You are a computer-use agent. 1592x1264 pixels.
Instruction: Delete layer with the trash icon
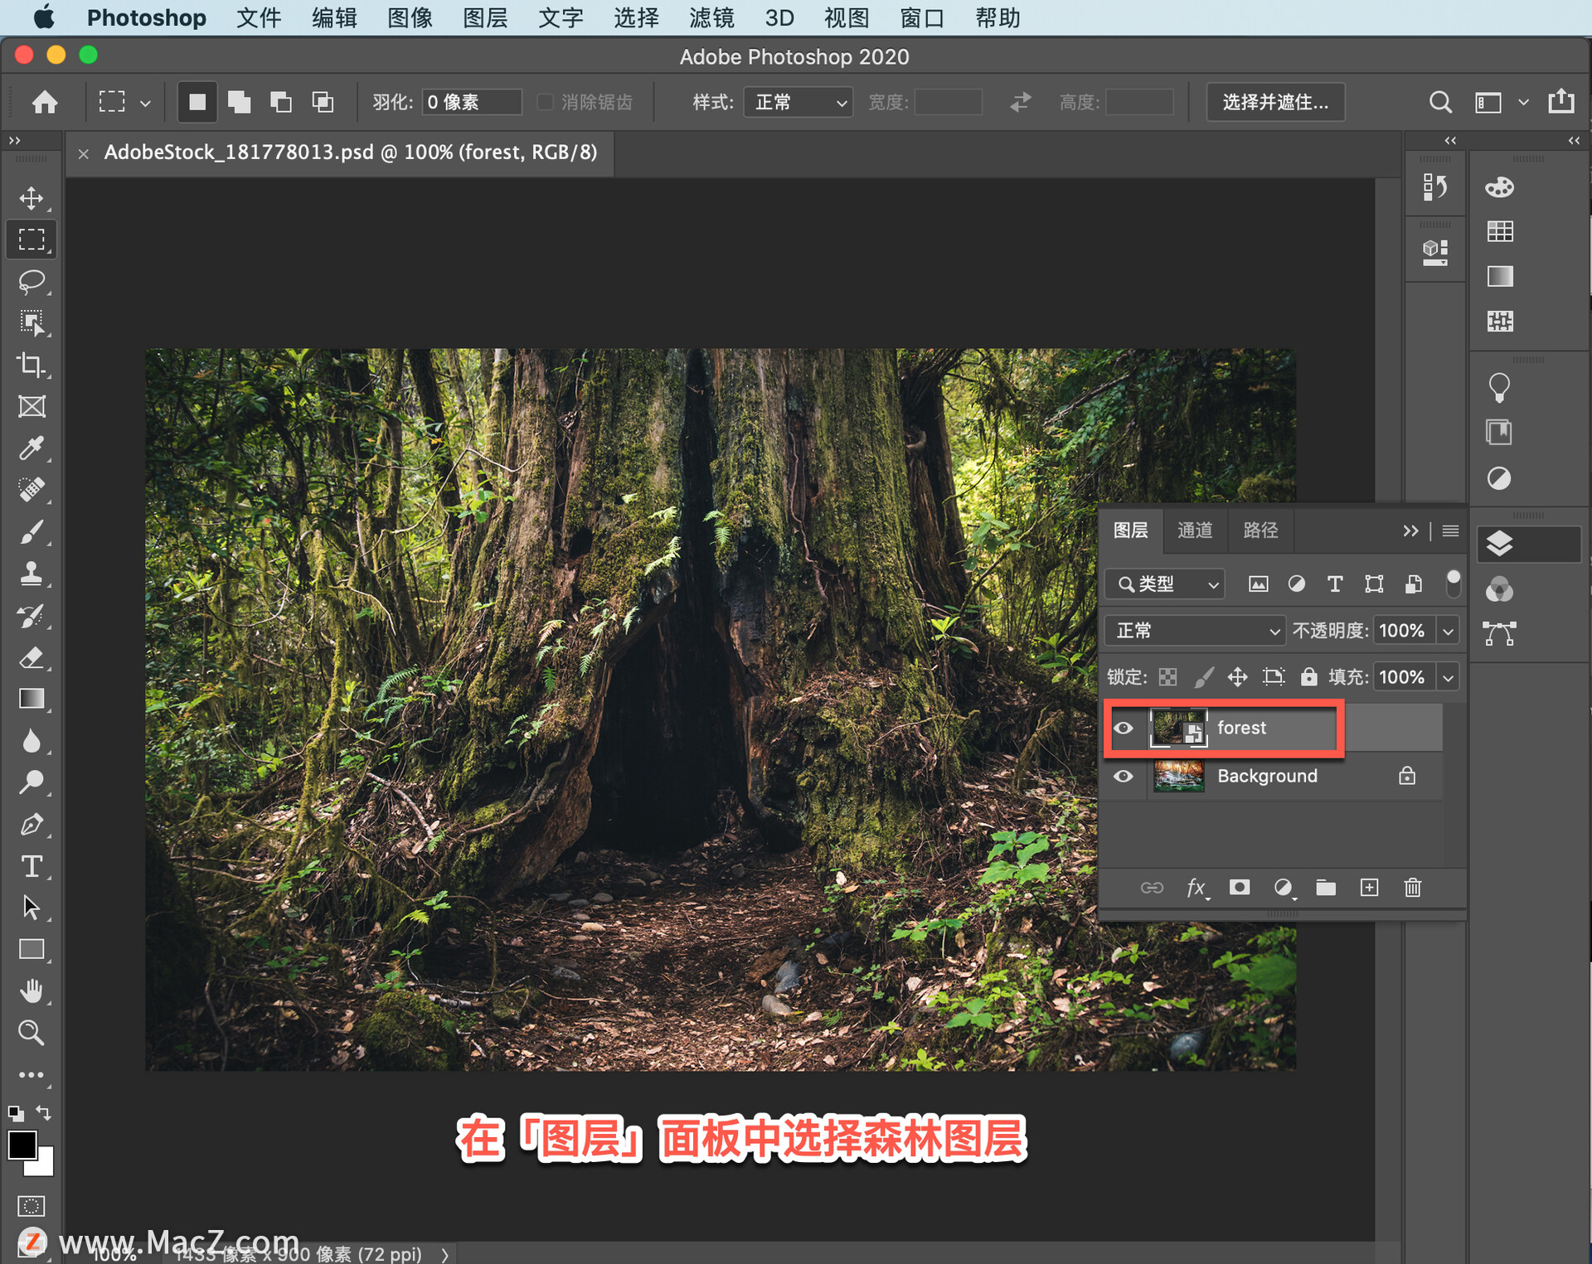(x=1412, y=888)
